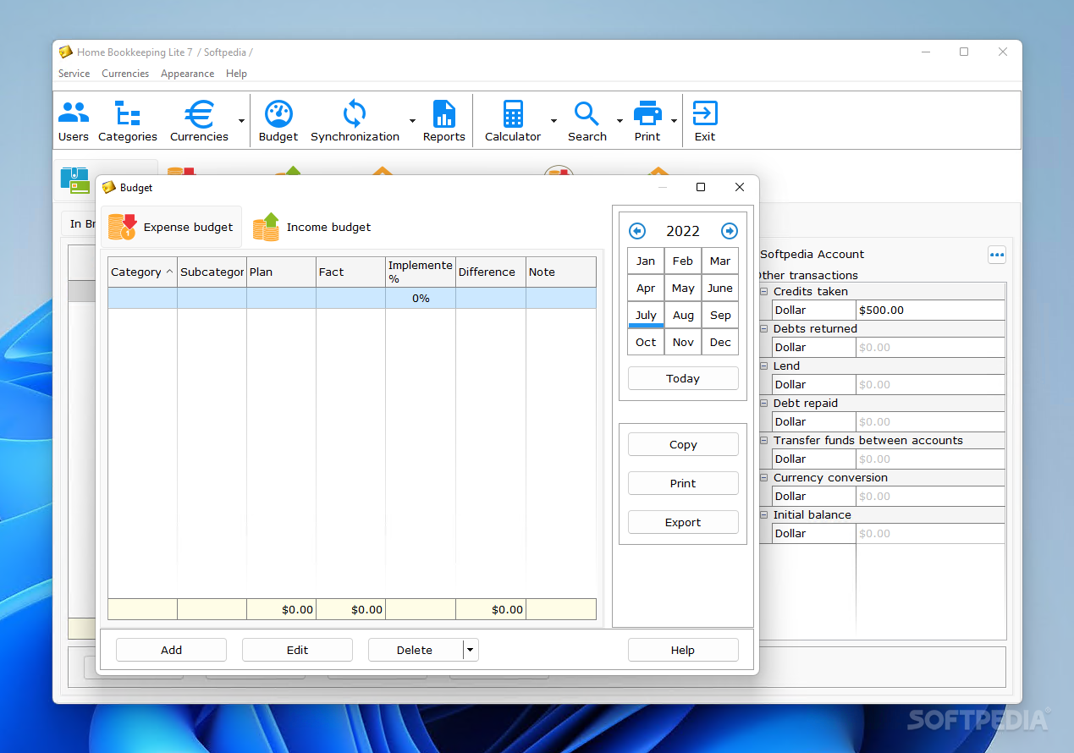Open Synchronization dropdown arrow
Screen dimensions: 1074x753
pyautogui.click(x=413, y=121)
